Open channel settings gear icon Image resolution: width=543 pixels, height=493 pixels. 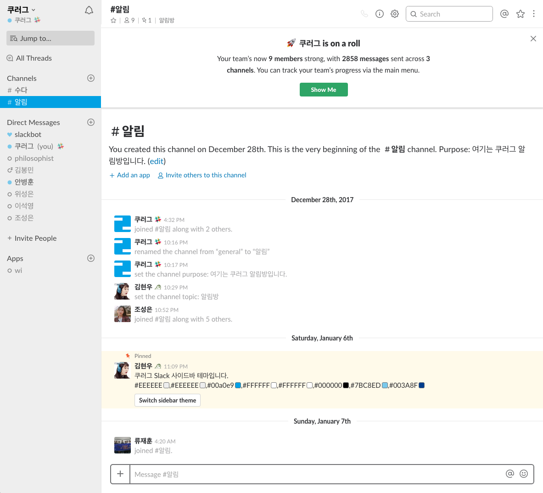pos(395,14)
